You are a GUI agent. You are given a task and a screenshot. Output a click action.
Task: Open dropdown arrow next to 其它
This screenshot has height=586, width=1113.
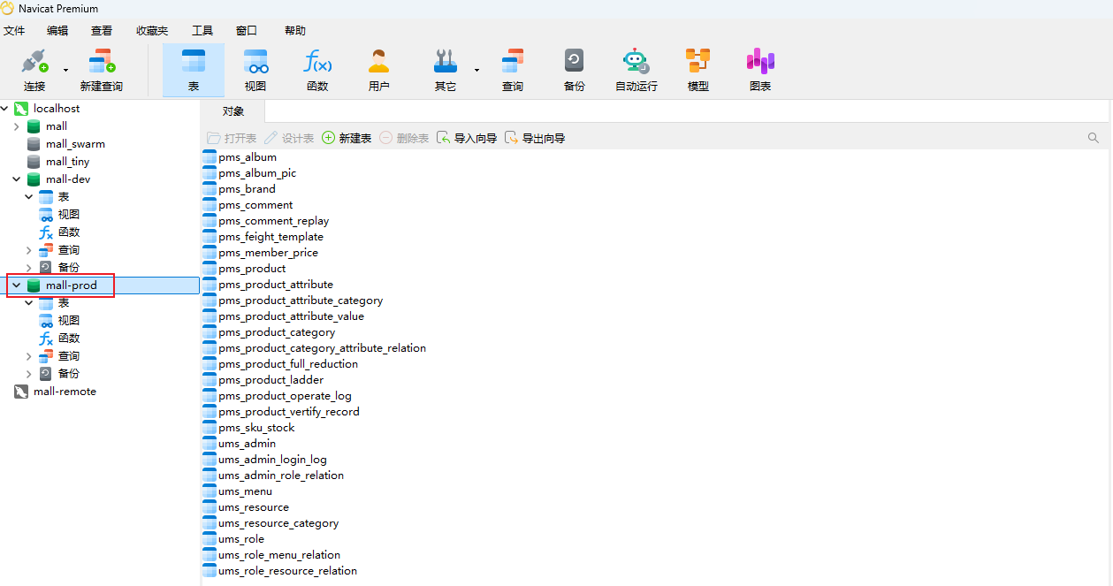(476, 70)
